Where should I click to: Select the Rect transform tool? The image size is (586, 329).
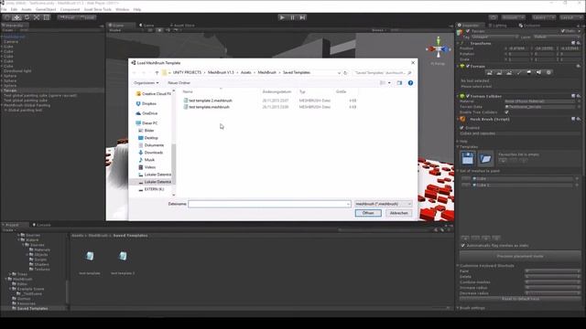tap(47, 17)
